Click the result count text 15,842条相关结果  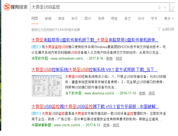click(x=68, y=30)
